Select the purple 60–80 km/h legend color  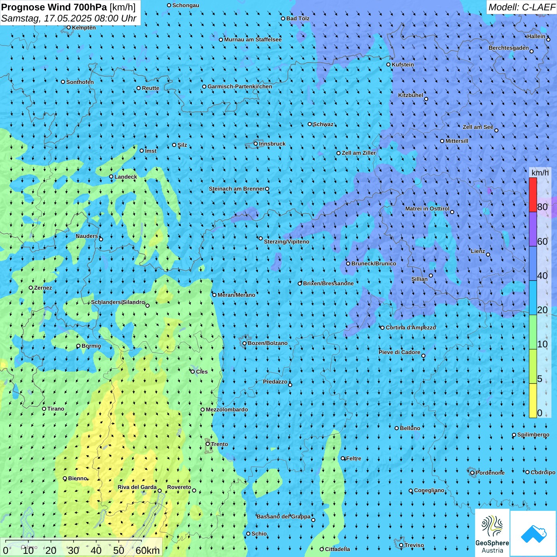[533, 229]
